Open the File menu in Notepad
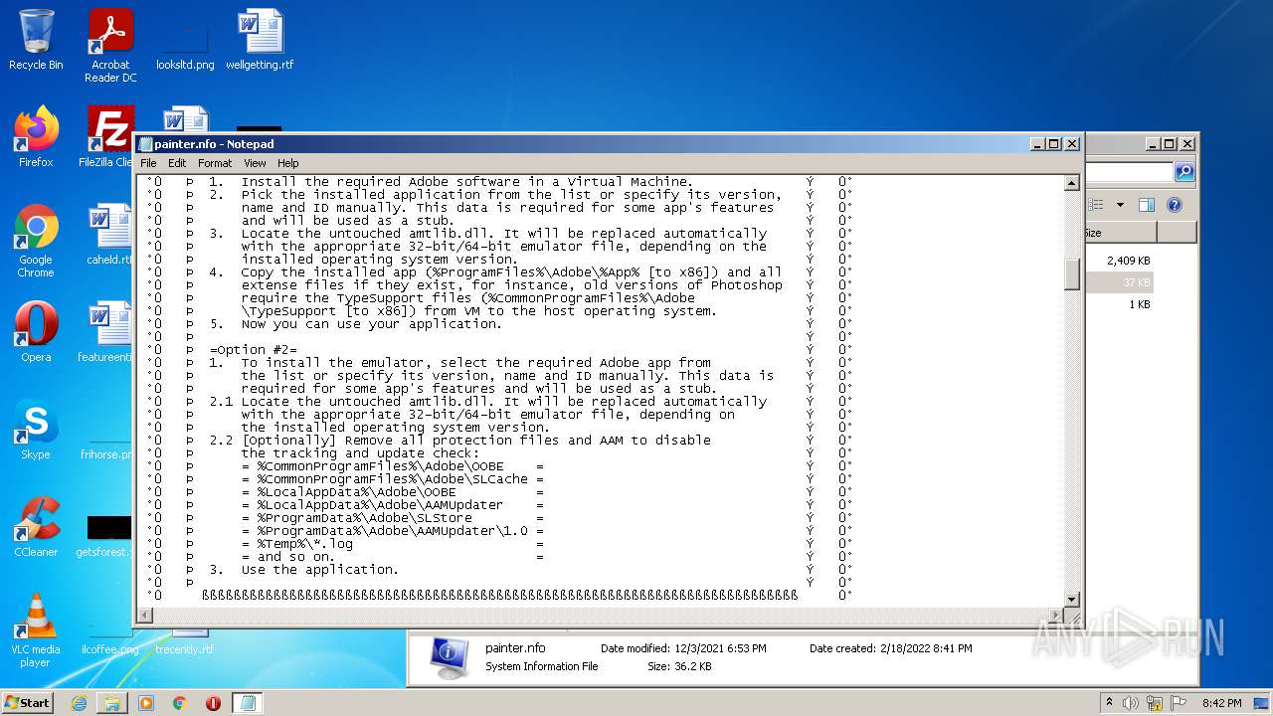This screenshot has width=1273, height=716. (x=148, y=163)
